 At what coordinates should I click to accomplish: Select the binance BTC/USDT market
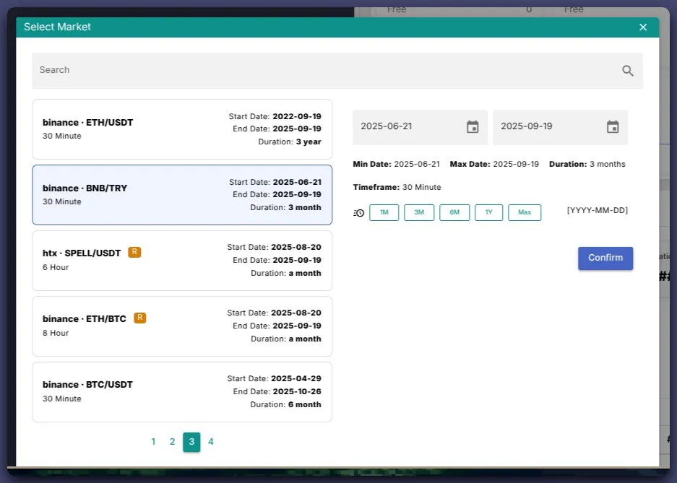(x=182, y=391)
